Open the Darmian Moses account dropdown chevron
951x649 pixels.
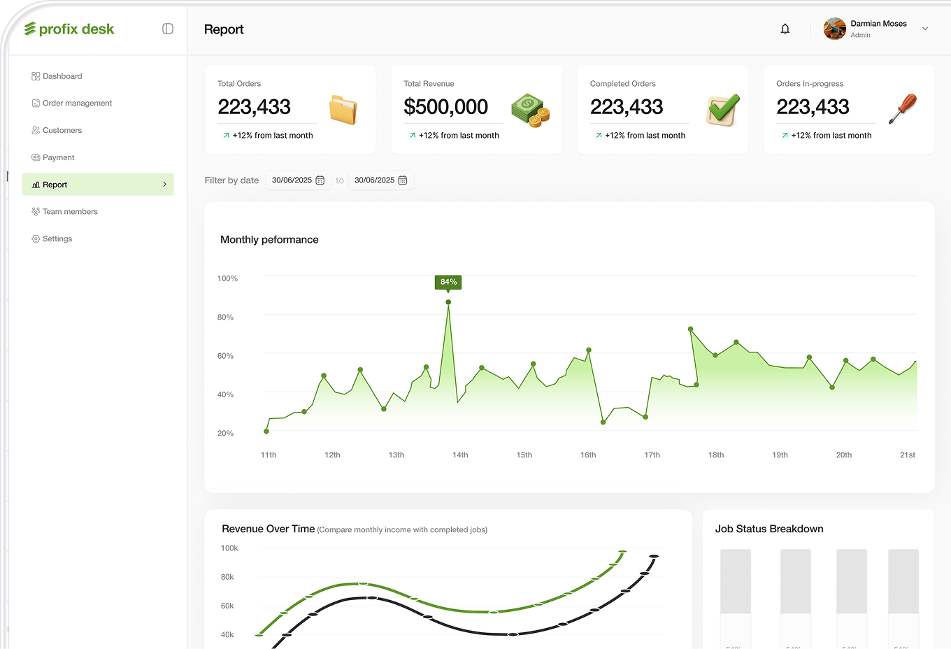pos(925,29)
